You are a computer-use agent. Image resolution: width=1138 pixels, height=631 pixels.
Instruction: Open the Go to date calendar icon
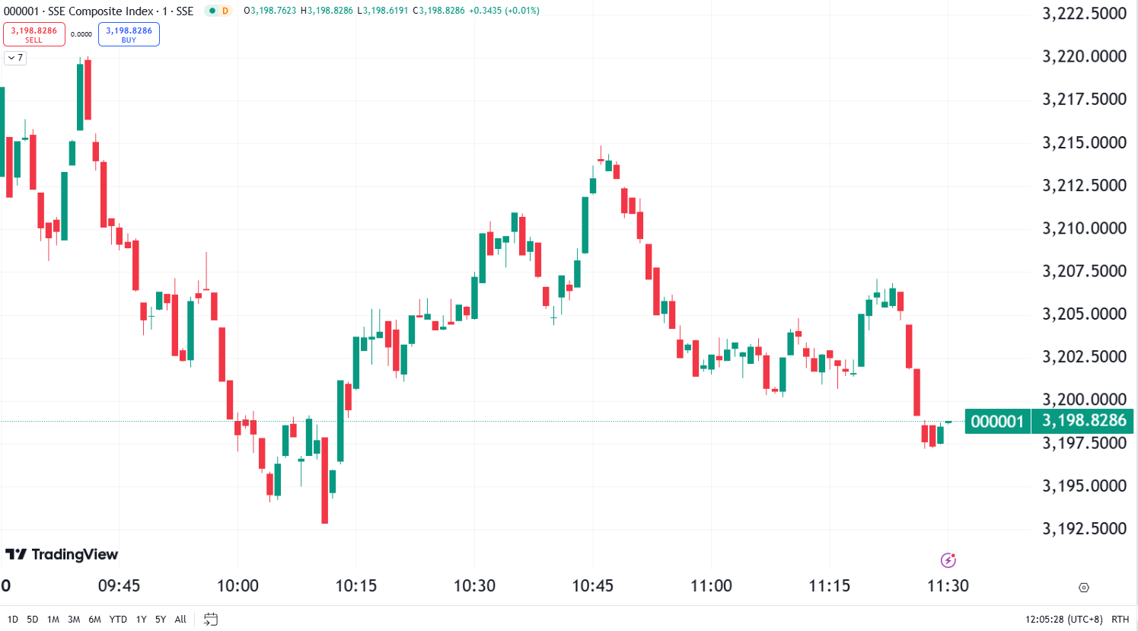coord(211,619)
